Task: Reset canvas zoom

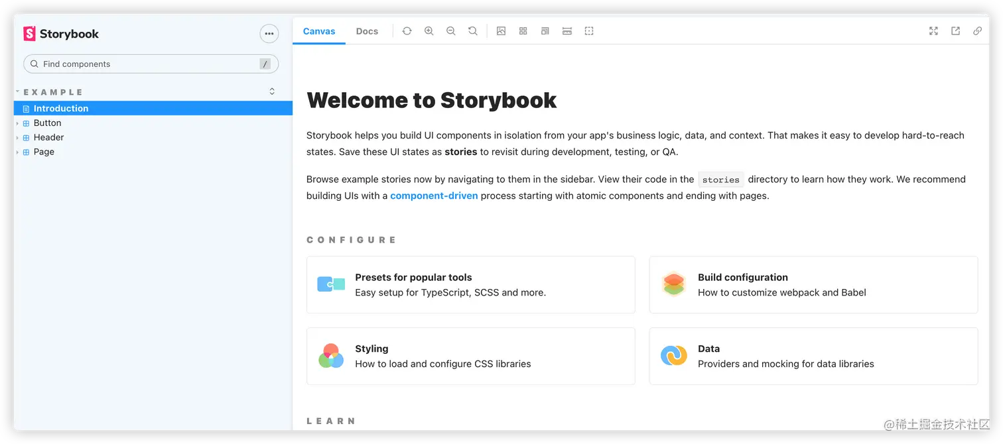Action: tap(473, 31)
